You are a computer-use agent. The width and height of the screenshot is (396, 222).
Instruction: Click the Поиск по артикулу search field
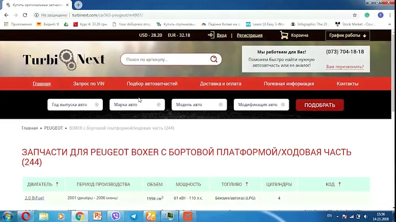165,59
